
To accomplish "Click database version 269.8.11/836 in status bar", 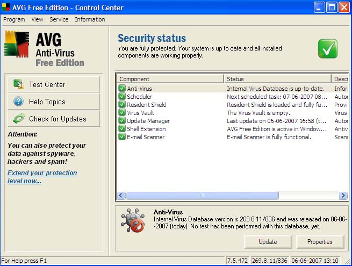I will point(269,261).
